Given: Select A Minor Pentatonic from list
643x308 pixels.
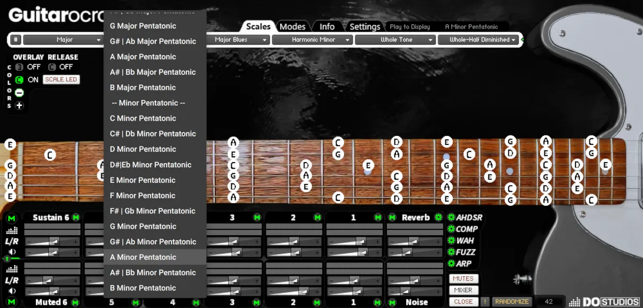Looking at the screenshot, I should (x=155, y=257).
